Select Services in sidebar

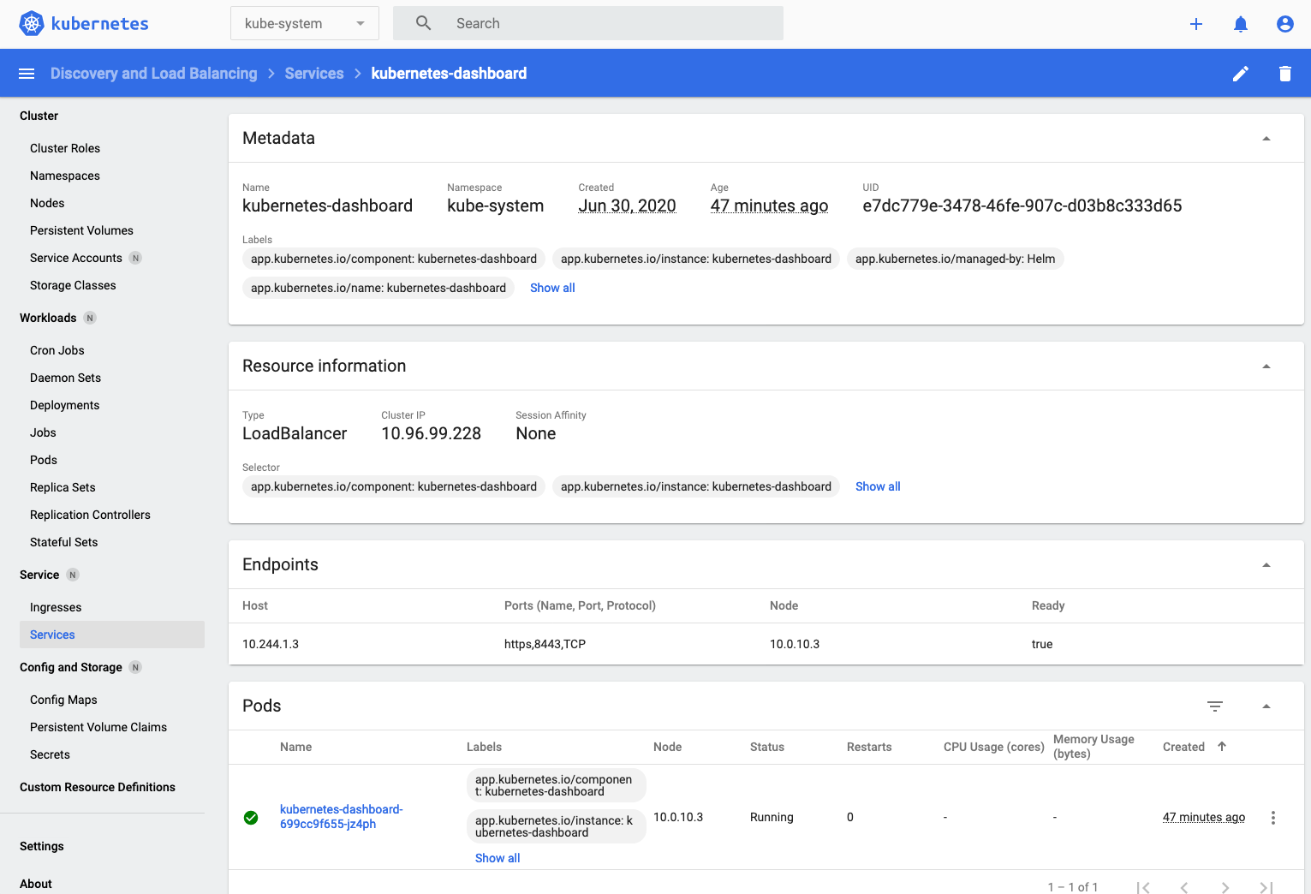(111, 635)
